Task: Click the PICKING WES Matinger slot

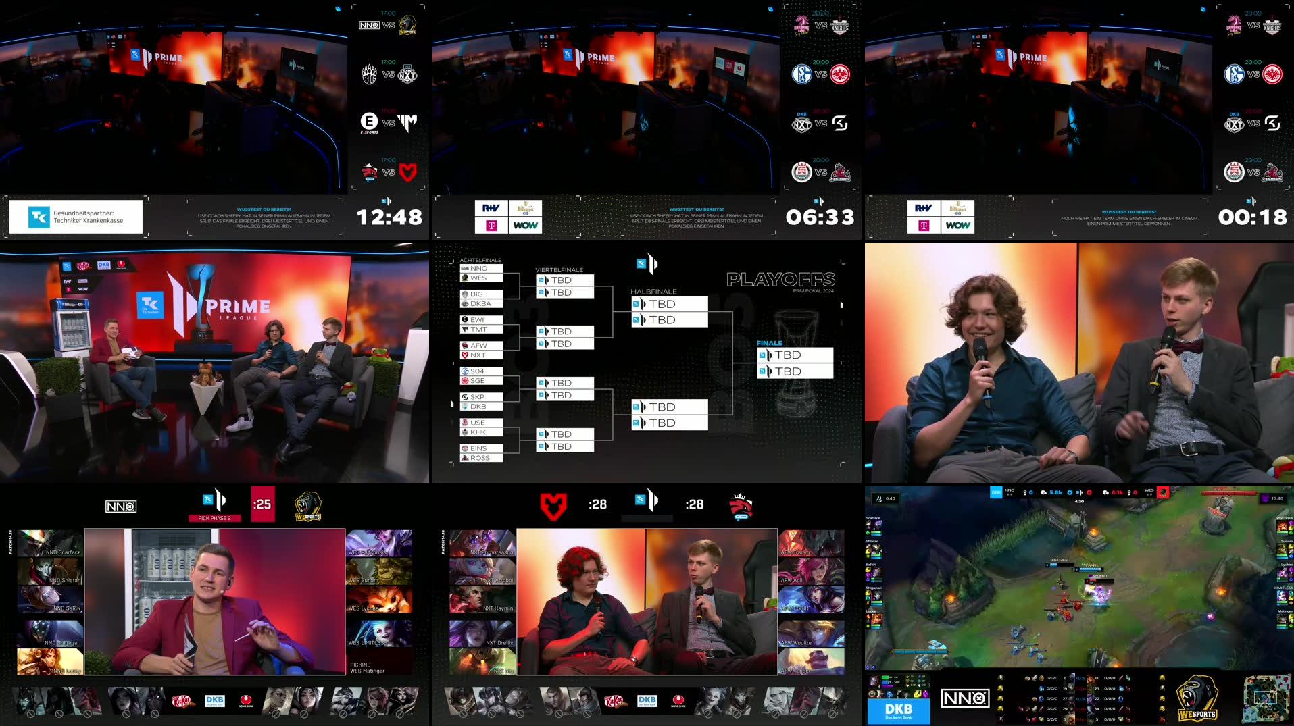Action: (379, 662)
